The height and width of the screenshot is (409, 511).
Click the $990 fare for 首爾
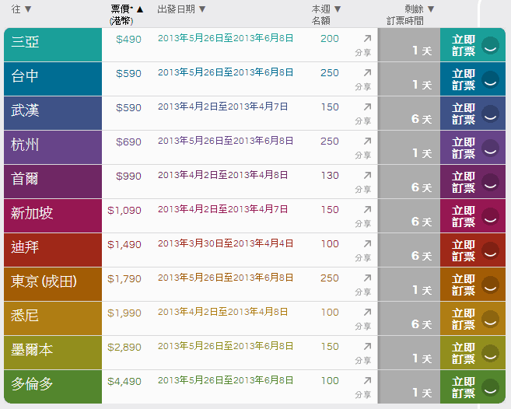pos(128,176)
